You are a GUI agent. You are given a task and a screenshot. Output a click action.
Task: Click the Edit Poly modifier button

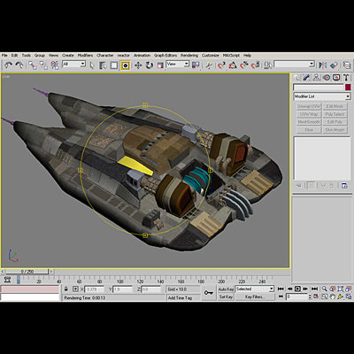point(335,122)
